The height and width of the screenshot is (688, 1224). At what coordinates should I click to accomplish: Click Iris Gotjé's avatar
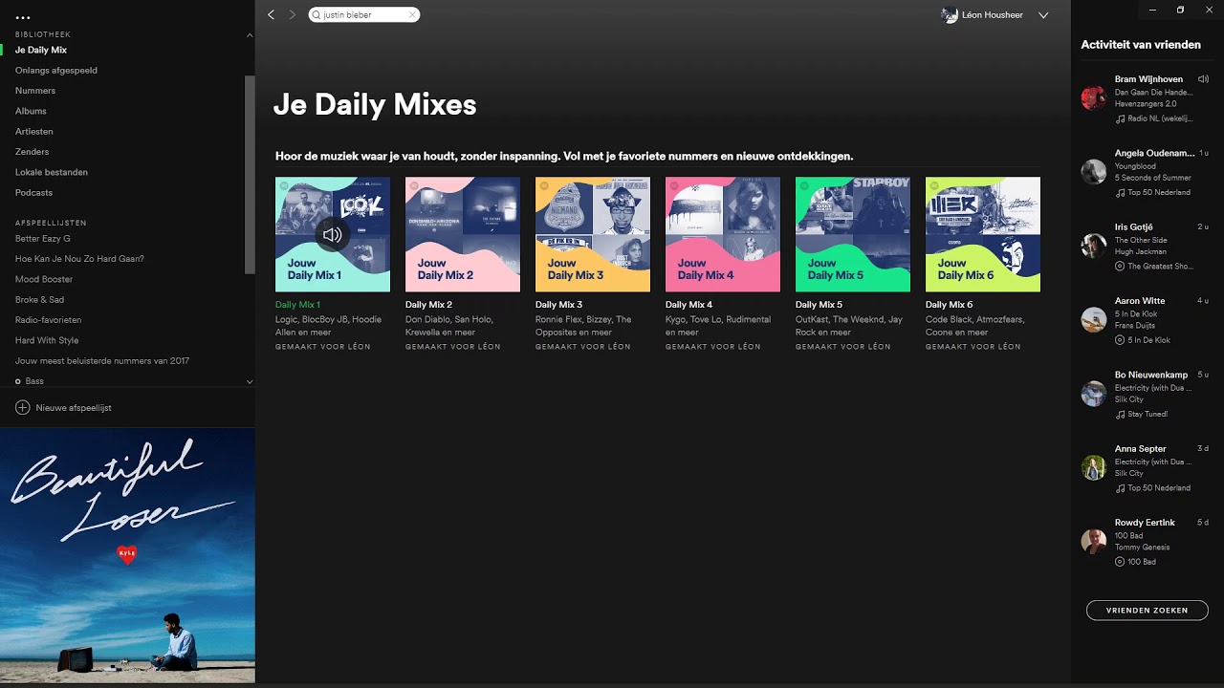click(1094, 246)
